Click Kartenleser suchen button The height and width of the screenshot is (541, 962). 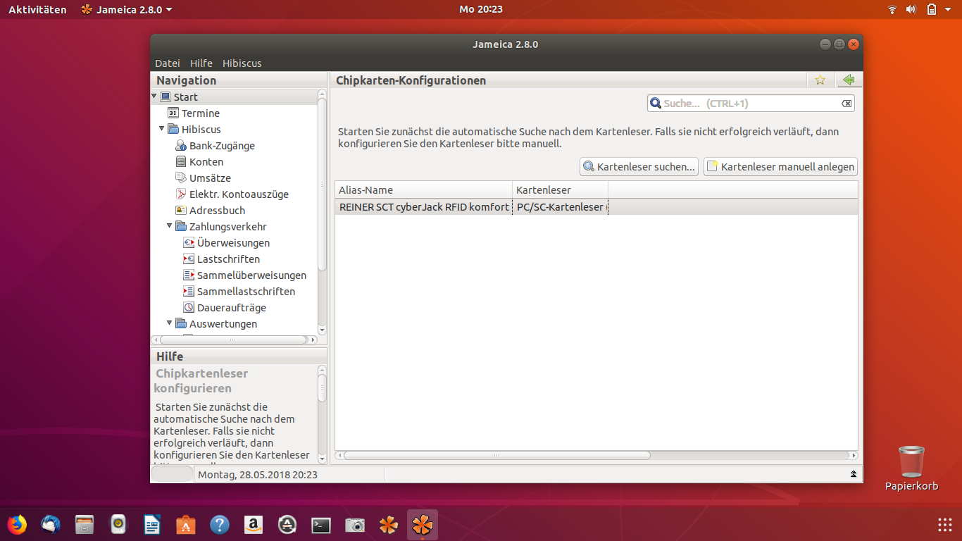(639, 167)
